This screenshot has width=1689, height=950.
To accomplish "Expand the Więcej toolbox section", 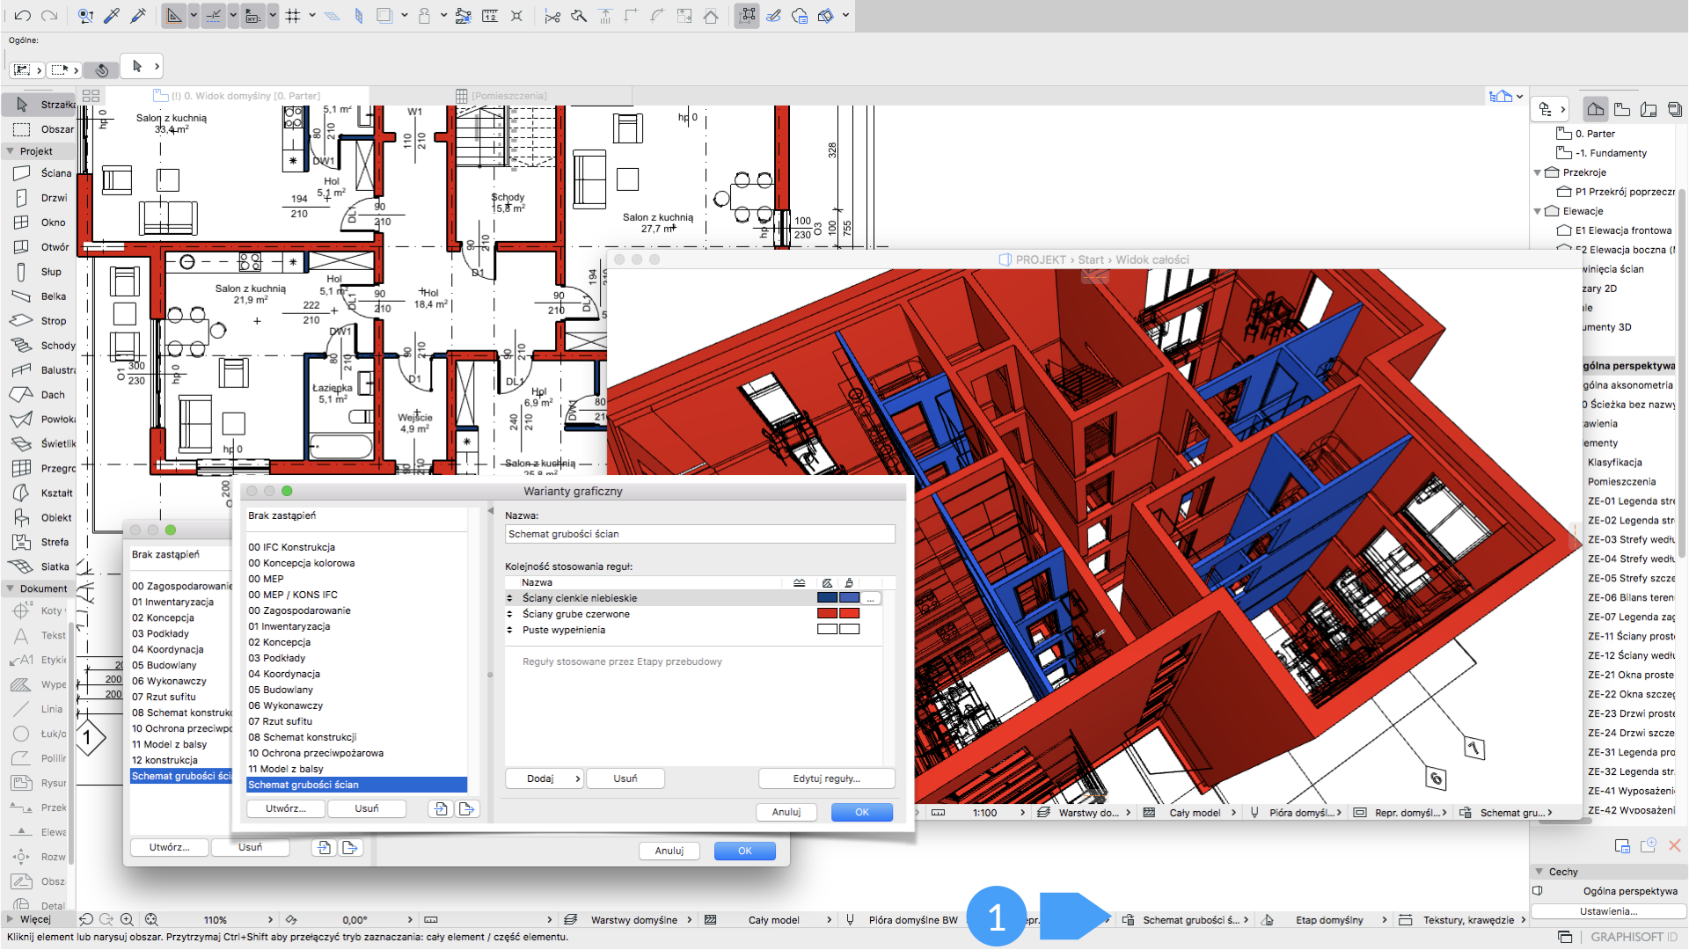I will pyautogui.click(x=11, y=919).
